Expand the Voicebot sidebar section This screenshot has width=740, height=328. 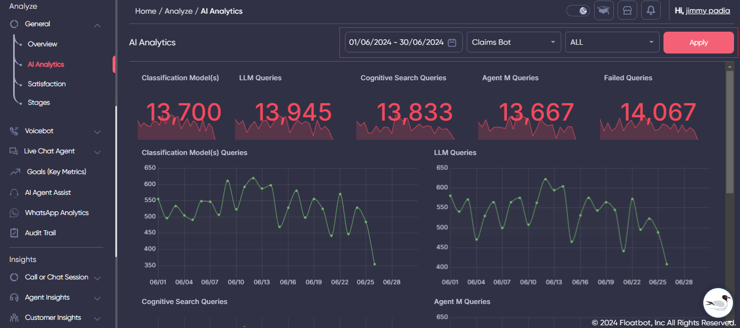(97, 130)
